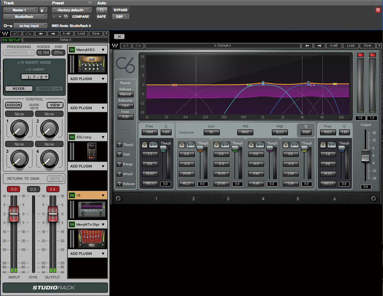This screenshot has width=383, height=296.
Task: Go to next StudioRack preset with right arrow
Action: click(x=53, y=33)
